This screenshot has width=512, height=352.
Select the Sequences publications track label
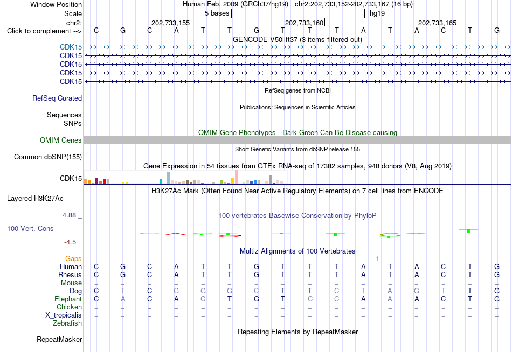point(64,115)
